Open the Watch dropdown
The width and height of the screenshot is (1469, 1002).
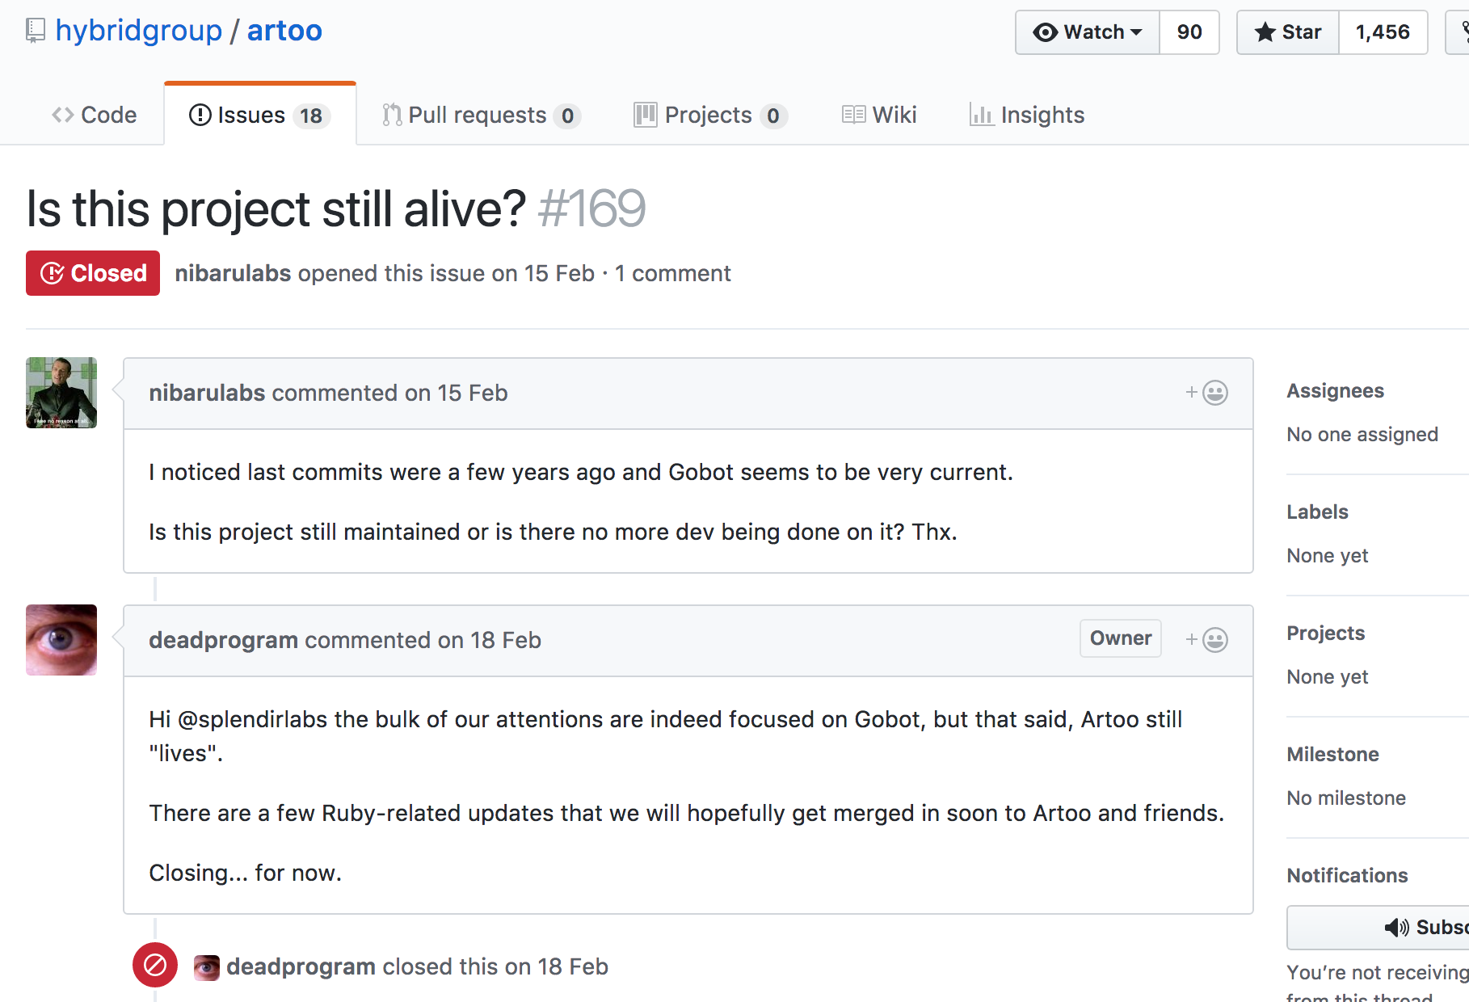point(1088,32)
